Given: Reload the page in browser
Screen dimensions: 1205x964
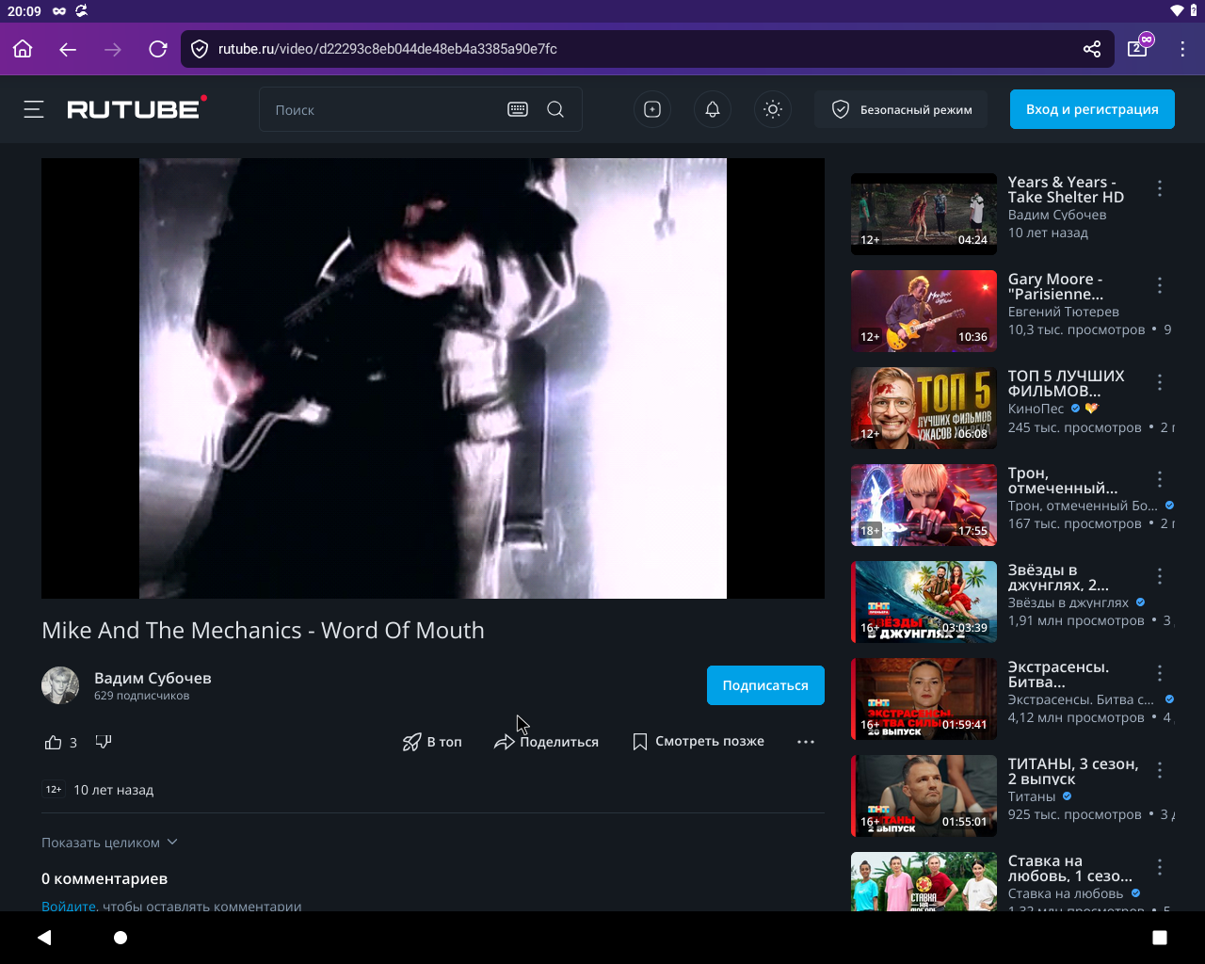Looking at the screenshot, I should [158, 49].
